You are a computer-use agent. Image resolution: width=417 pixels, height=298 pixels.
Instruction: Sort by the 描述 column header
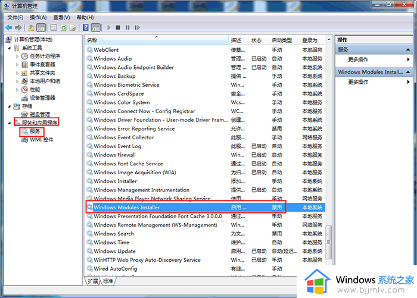[x=238, y=40]
